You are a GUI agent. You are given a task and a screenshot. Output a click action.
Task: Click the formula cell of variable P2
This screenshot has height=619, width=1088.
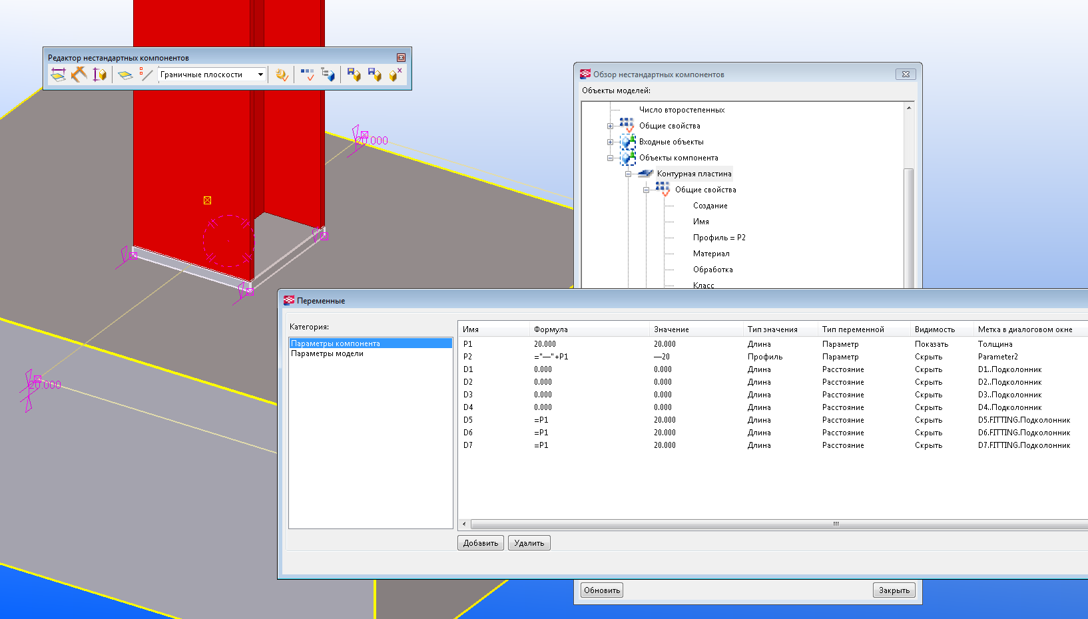551,357
